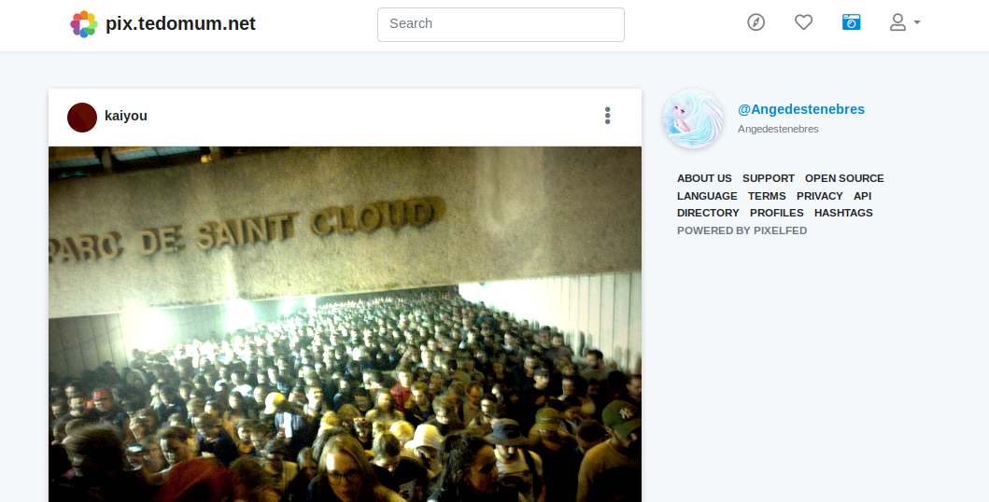Click kaiyou's round avatar
The width and height of the screenshot is (989, 502).
pos(82,118)
